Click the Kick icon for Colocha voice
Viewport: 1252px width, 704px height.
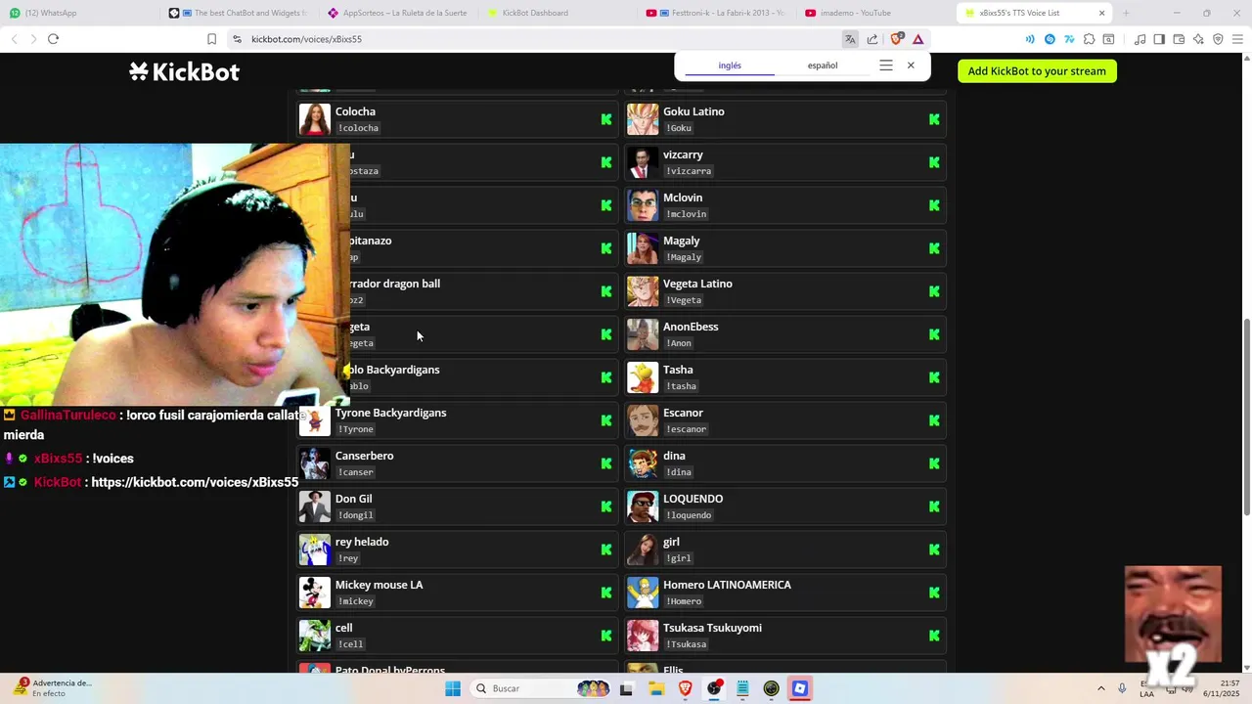pyautogui.click(x=606, y=119)
